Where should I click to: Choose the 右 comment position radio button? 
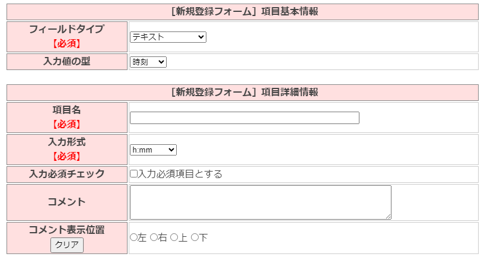click(x=154, y=237)
